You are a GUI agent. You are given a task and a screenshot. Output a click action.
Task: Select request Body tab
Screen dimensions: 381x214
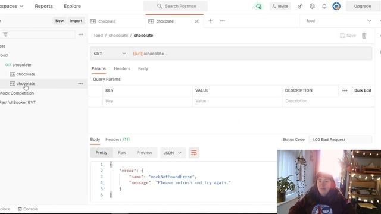143,69
